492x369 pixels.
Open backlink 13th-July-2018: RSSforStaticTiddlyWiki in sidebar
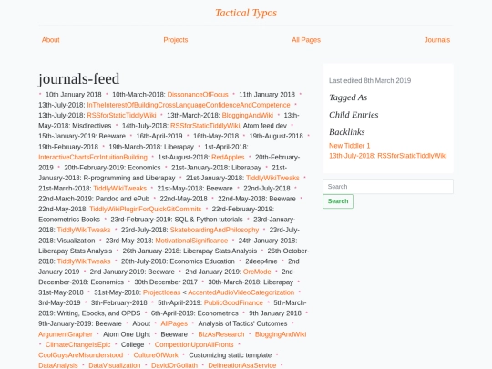coord(387,156)
